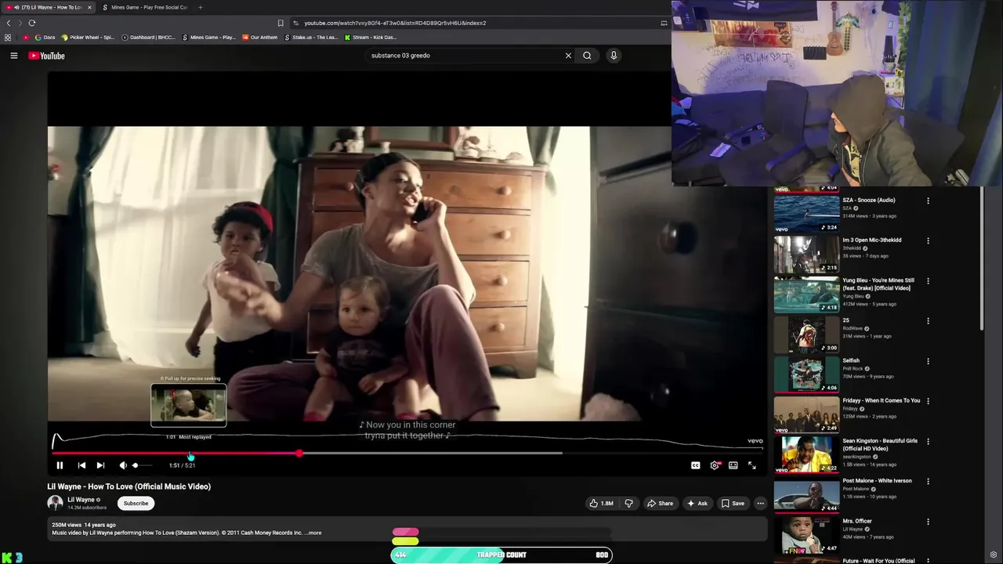The width and height of the screenshot is (1003, 564).
Task: Go to the previous video in playlist
Action: point(81,465)
